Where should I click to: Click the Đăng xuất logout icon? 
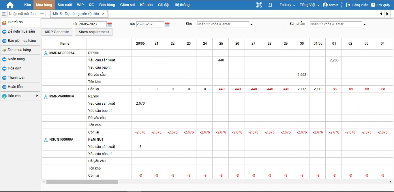coord(348,5)
